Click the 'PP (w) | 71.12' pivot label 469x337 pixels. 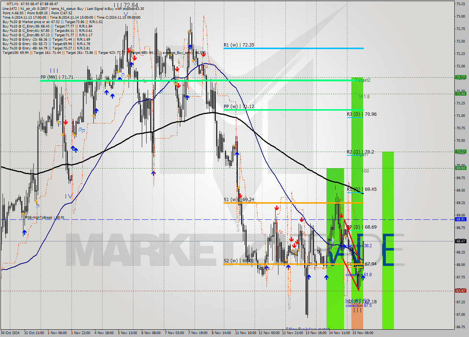pyautogui.click(x=239, y=106)
